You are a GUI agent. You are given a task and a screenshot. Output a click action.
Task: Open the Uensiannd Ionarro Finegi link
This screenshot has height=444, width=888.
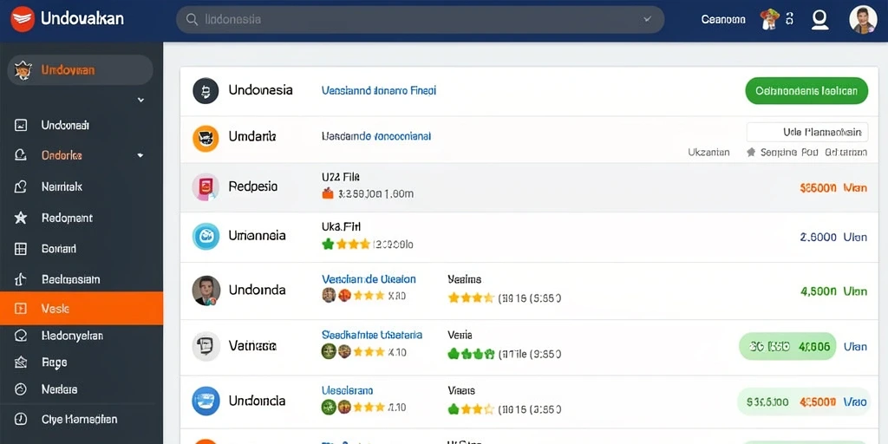[379, 90]
